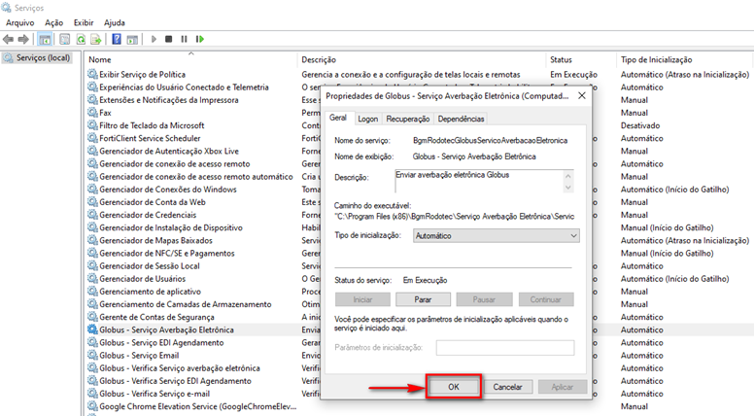754x416 pixels.
Task: Click gear icon of Globus - Serviço Email
Action: tap(92, 355)
